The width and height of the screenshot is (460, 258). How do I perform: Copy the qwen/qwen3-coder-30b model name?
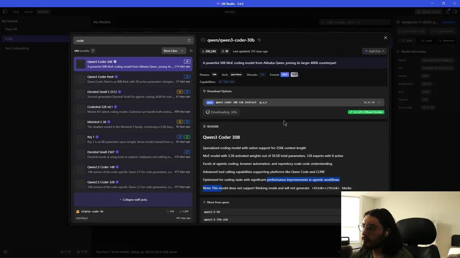coord(259,40)
